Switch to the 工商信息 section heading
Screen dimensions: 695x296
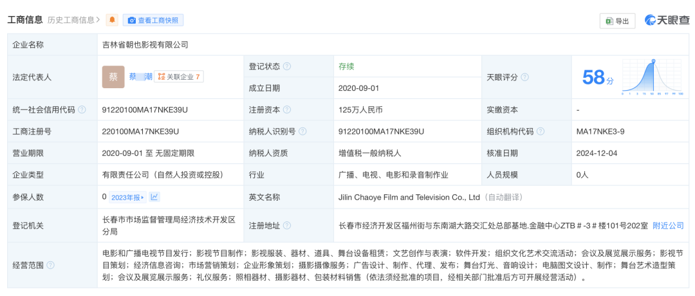point(24,21)
